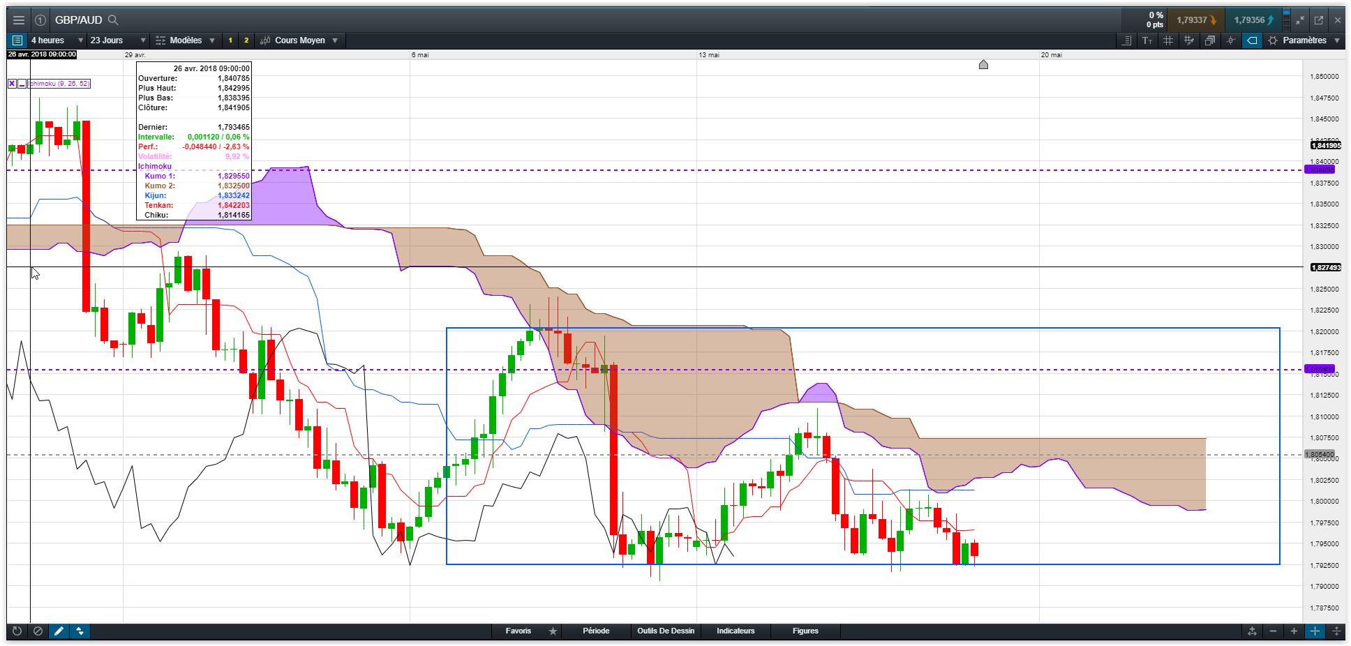This screenshot has height=646, width=1351.
Task: Remove Ichimoku indicator with X button
Action: click(12, 84)
